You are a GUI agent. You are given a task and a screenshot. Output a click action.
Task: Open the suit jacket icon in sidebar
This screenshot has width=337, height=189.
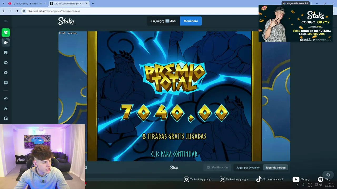click(6, 118)
